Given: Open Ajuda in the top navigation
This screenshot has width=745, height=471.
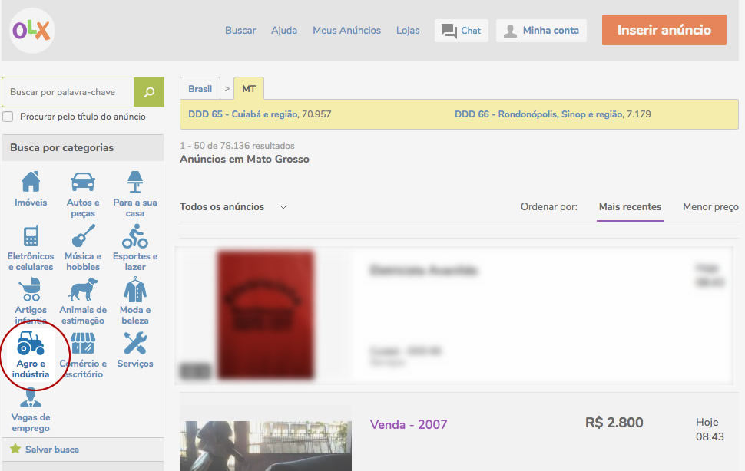Looking at the screenshot, I should point(284,31).
